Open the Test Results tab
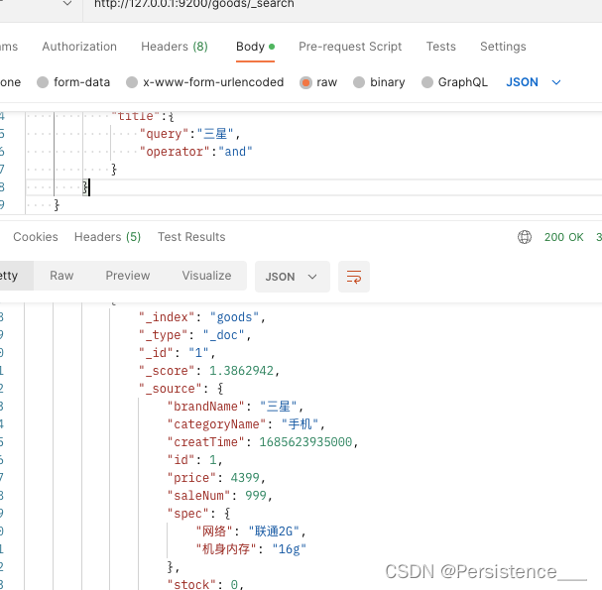This screenshot has height=590, width=602. [191, 237]
